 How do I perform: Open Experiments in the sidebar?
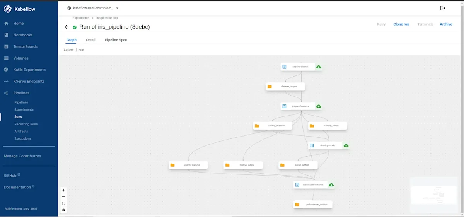[24, 110]
